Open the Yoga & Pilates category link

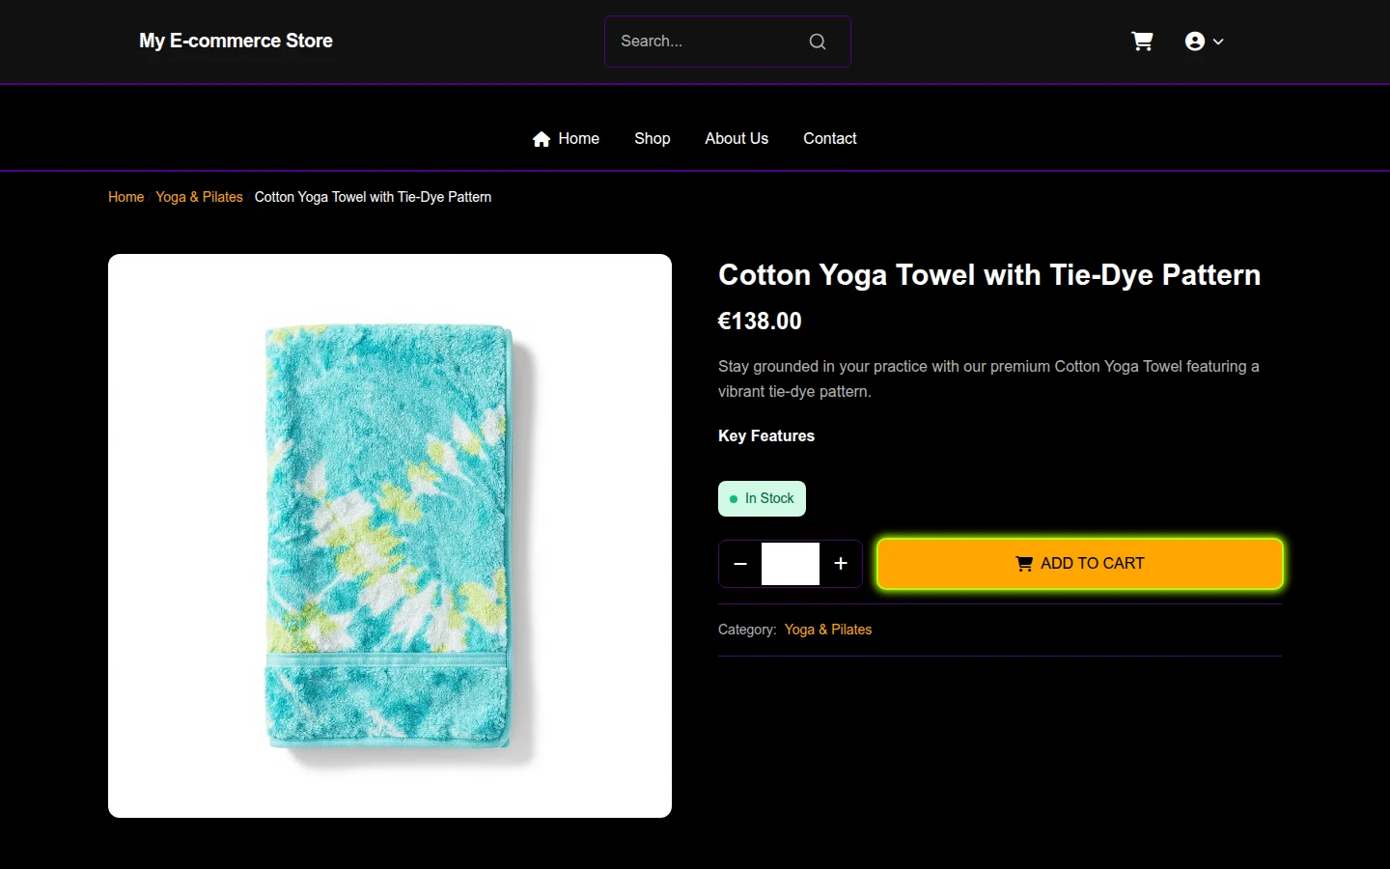[x=828, y=630]
